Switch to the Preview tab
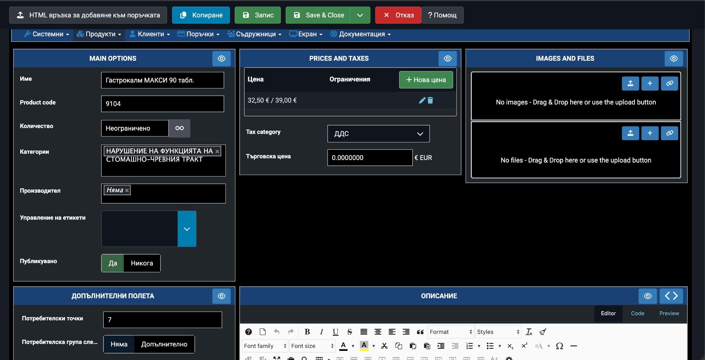Screen dimensions: 705x360 click(x=669, y=313)
